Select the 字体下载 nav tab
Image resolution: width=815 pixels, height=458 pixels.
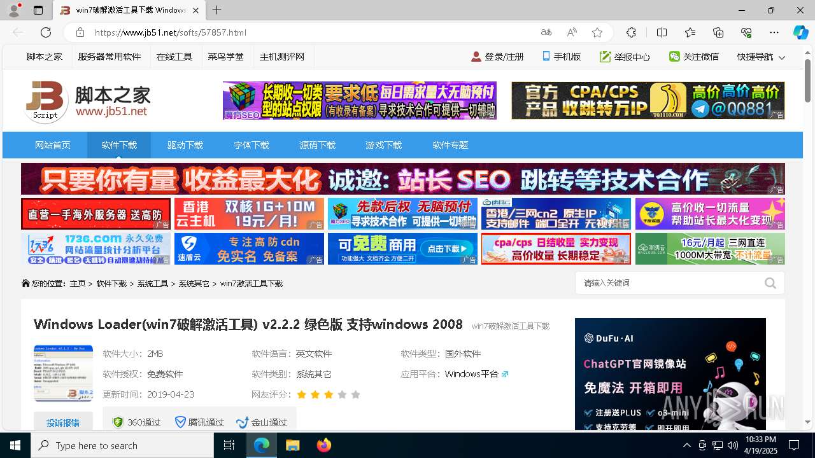click(x=252, y=145)
